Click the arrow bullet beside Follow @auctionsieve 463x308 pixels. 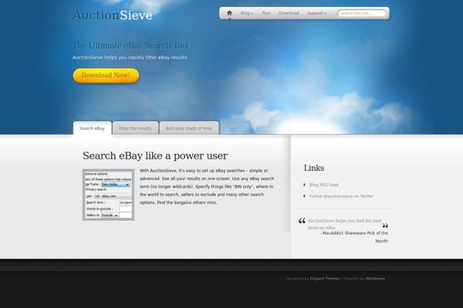point(305,196)
